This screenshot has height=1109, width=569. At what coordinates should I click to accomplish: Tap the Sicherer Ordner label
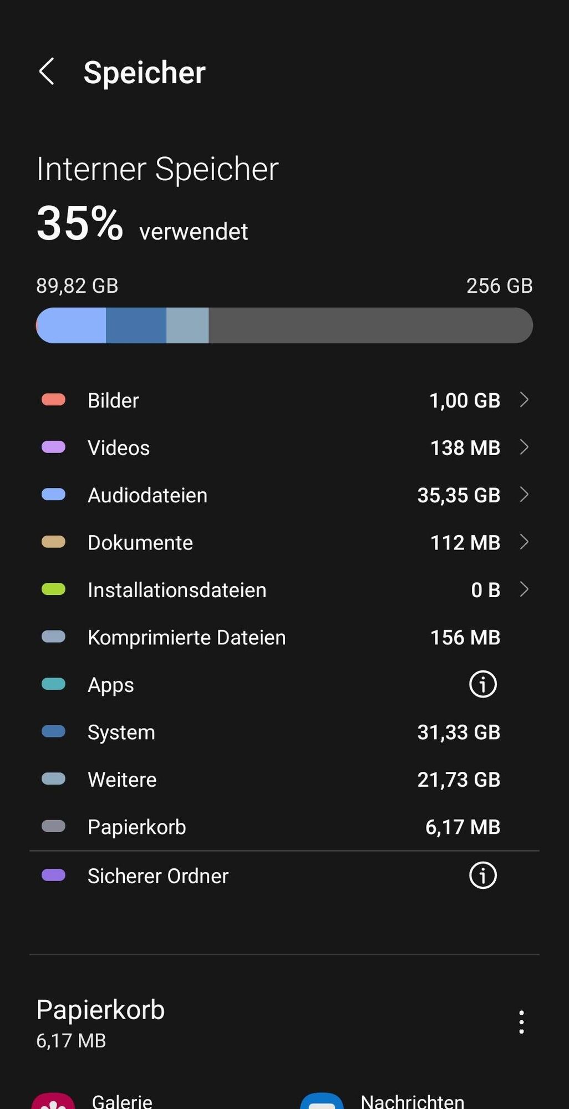pos(158,876)
